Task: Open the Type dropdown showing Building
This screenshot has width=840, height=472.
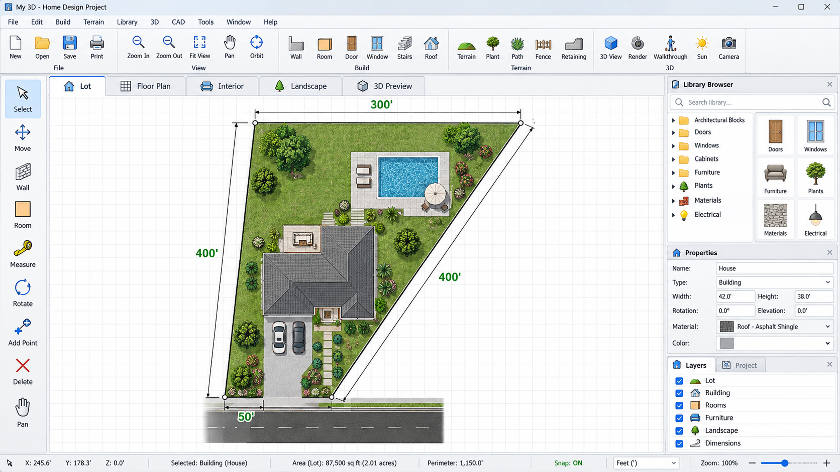Action: (x=774, y=282)
